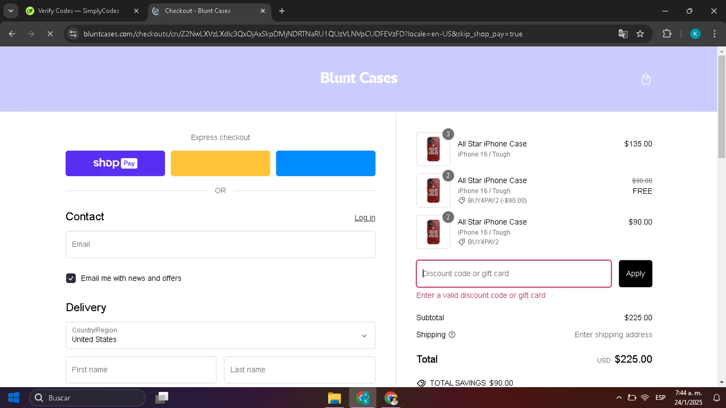
Task: Click the Subtotal $225.00 value
Action: pos(638,317)
